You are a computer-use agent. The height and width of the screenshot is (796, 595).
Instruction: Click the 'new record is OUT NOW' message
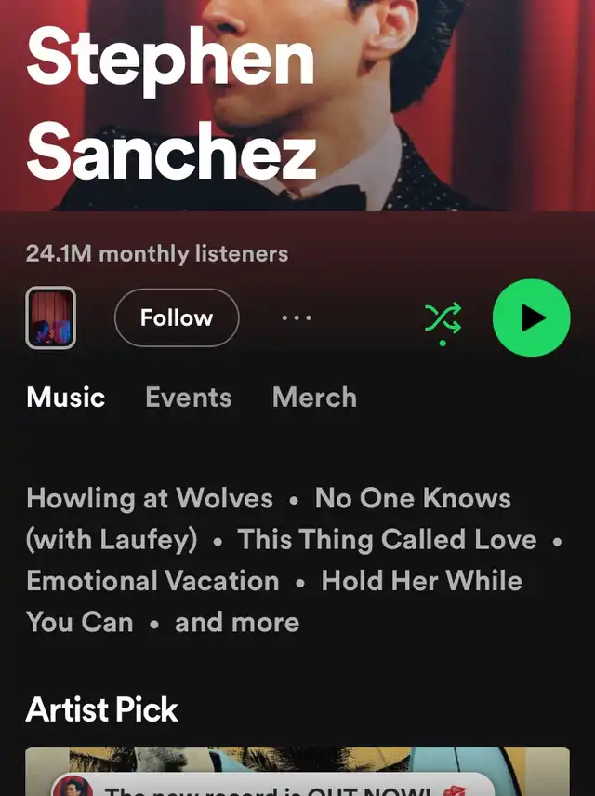268,791
